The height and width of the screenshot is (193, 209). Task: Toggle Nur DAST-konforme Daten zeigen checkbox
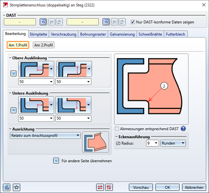[133, 22]
